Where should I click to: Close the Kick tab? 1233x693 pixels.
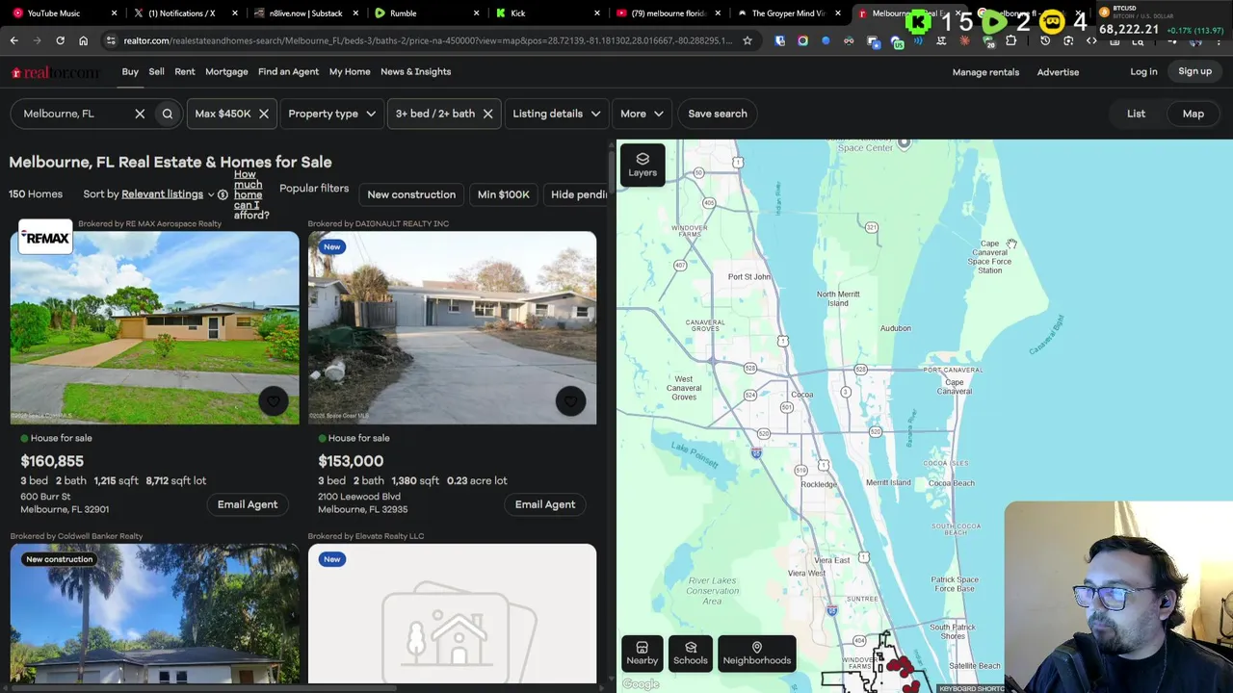point(597,13)
